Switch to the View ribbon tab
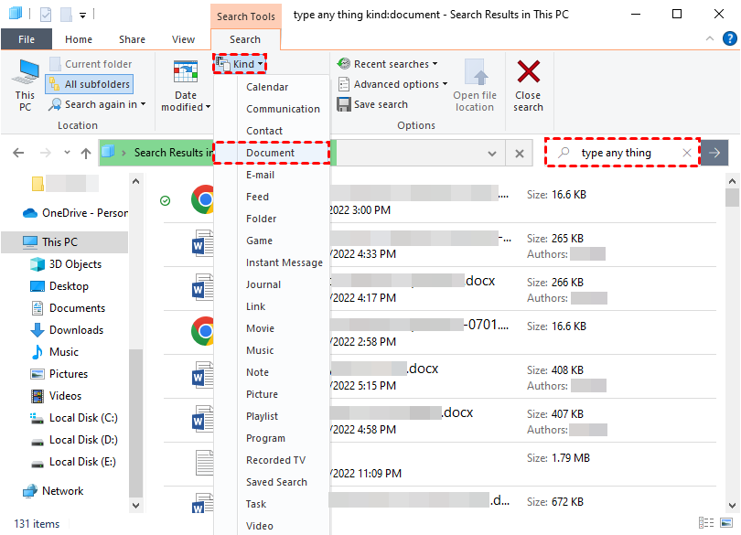The width and height of the screenshot is (741, 535). 183,39
